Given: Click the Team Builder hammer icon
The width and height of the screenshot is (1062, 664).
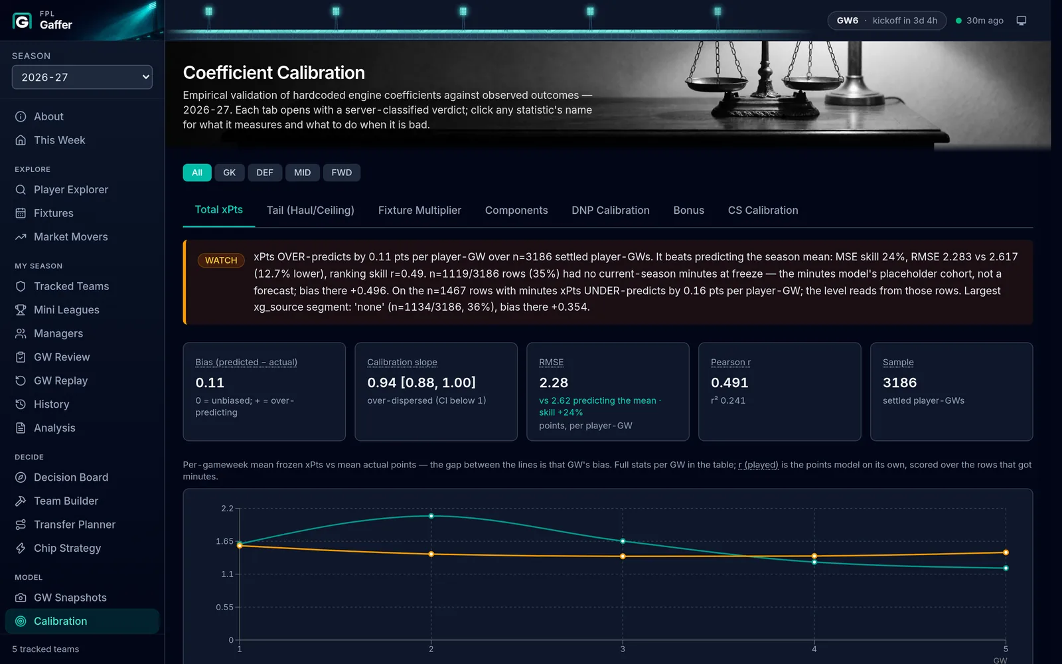Looking at the screenshot, I should pyautogui.click(x=21, y=501).
